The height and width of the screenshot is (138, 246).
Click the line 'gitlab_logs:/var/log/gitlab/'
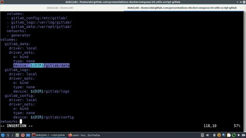click(x=41, y=22)
